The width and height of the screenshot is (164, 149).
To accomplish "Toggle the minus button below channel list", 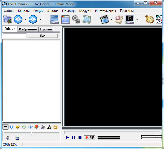I will click(x=5, y=127).
